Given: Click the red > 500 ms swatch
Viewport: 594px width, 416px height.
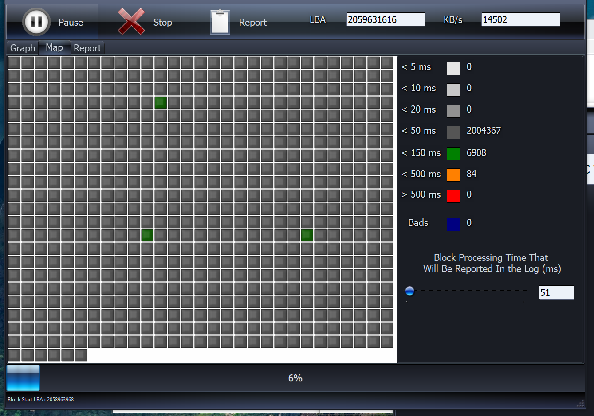Looking at the screenshot, I should (453, 196).
